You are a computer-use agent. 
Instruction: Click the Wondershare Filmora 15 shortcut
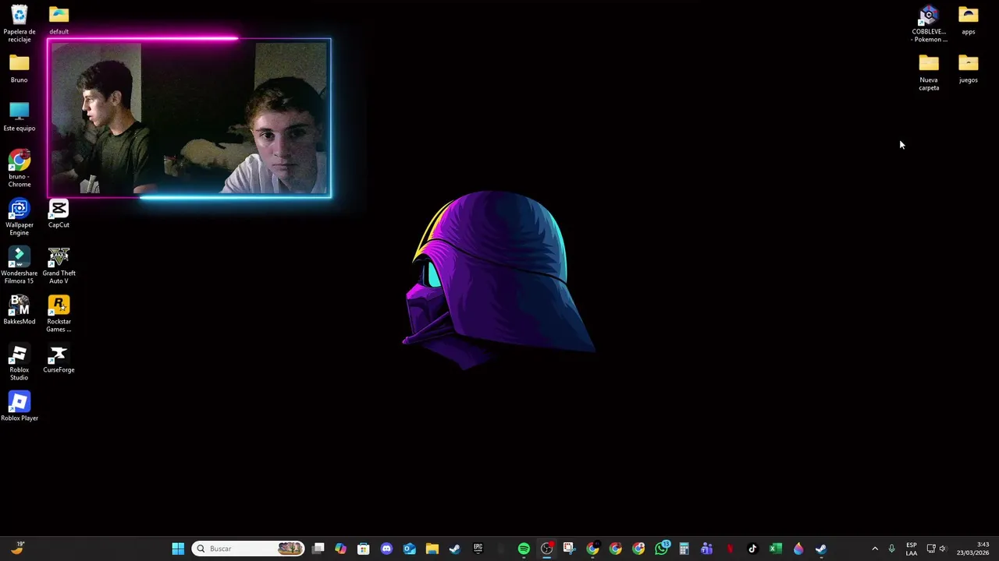(x=20, y=266)
